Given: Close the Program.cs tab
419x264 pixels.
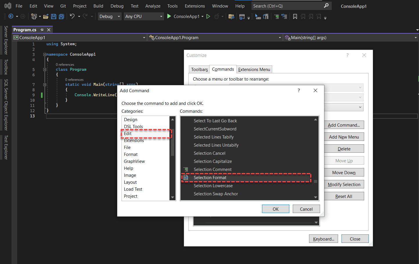Looking at the screenshot, I should click(x=49, y=30).
